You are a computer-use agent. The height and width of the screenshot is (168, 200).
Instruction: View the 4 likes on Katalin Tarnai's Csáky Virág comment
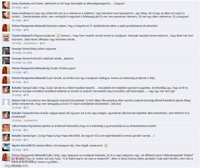point(26,95)
